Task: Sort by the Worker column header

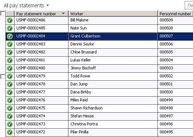Action: (x=113, y=14)
